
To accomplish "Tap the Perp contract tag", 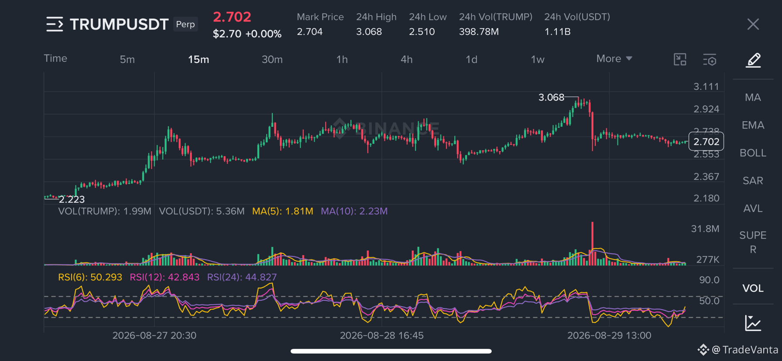I will click(x=185, y=24).
